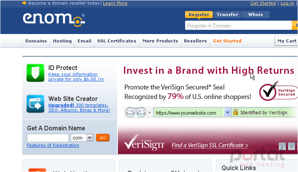
Task: Click the orange GO button
Action: [103, 138]
